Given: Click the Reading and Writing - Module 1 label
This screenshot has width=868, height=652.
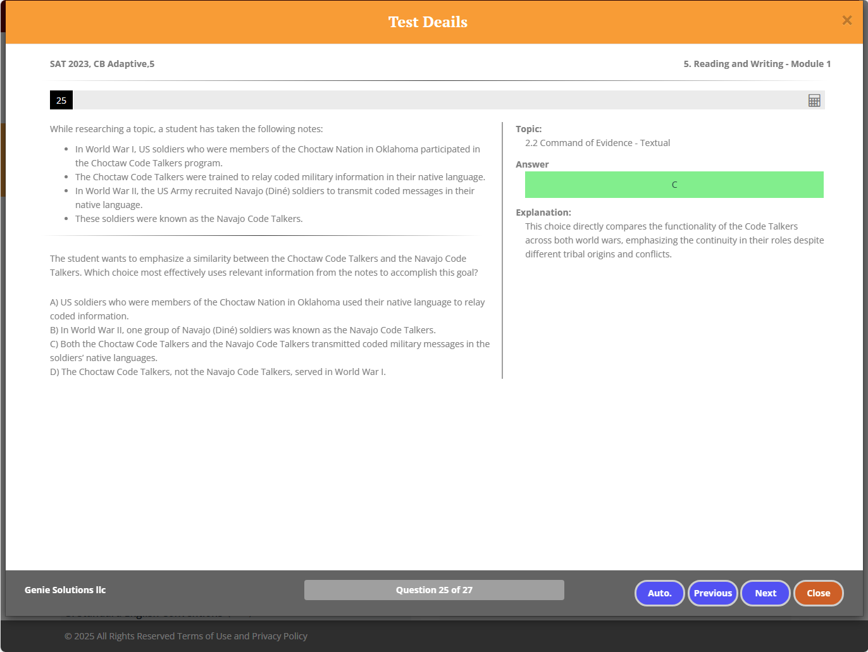Looking at the screenshot, I should point(757,63).
